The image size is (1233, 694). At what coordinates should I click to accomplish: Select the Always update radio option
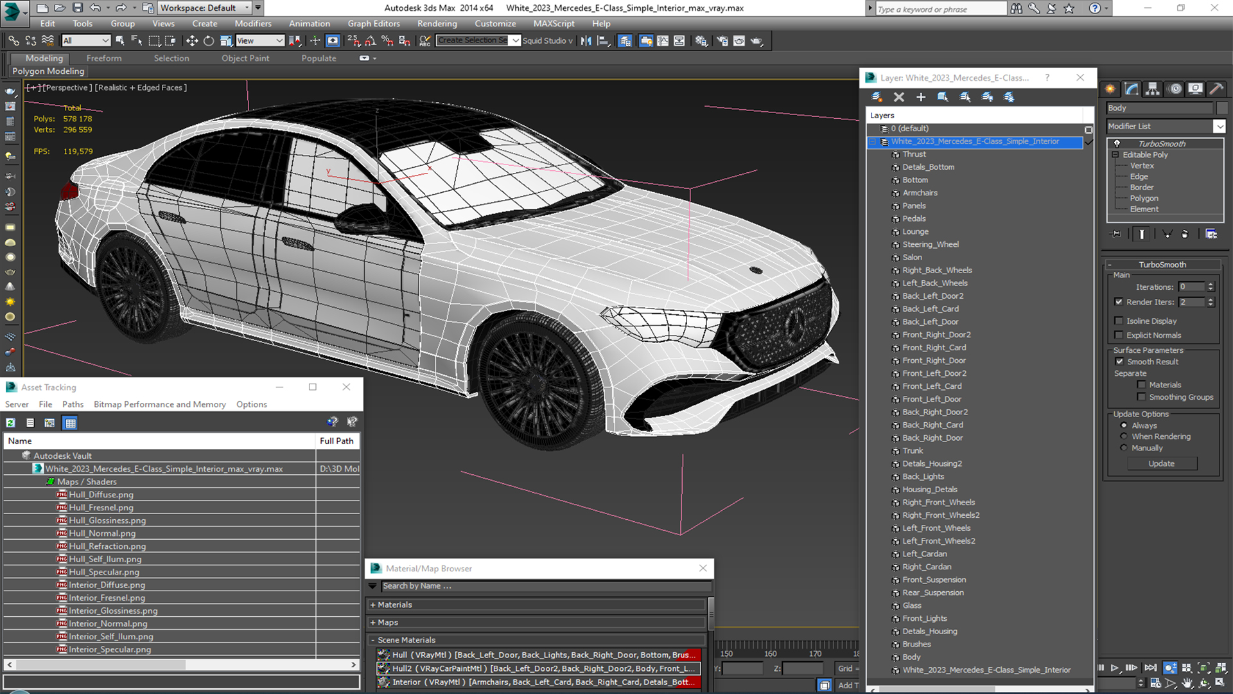coord(1124,425)
